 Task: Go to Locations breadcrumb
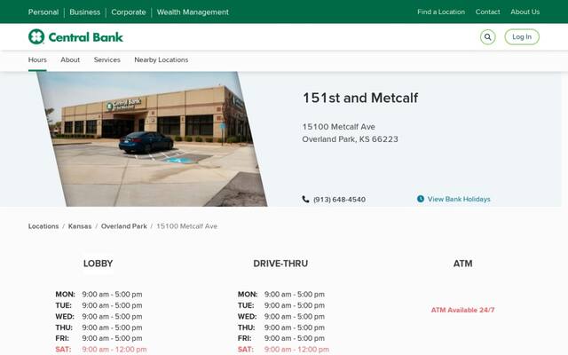click(x=43, y=226)
